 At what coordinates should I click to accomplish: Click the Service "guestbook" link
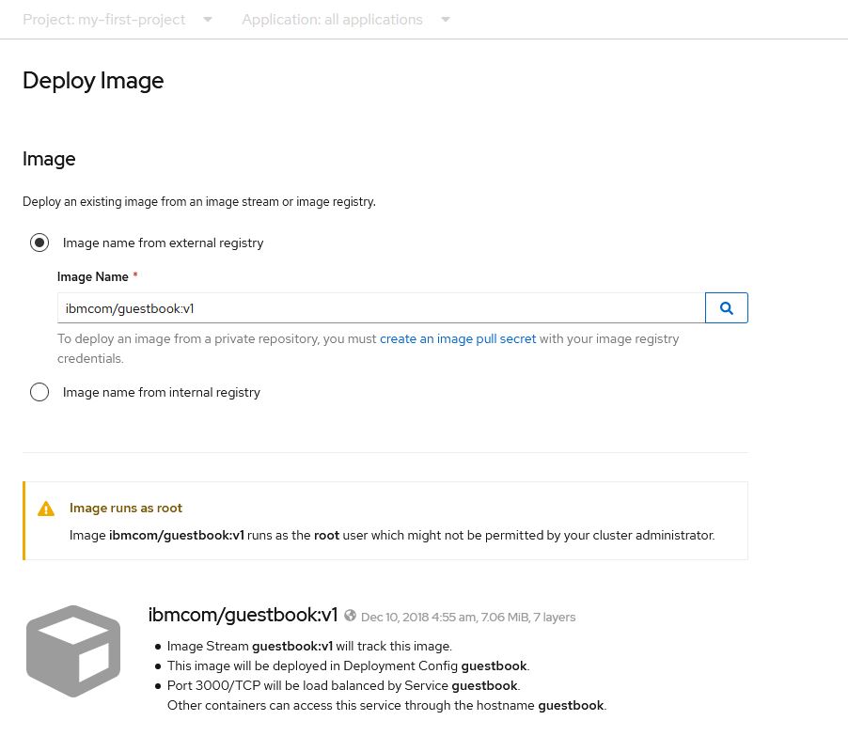(x=484, y=685)
